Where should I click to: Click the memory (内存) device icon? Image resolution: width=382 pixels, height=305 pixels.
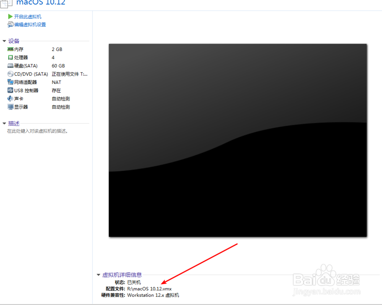coord(10,50)
